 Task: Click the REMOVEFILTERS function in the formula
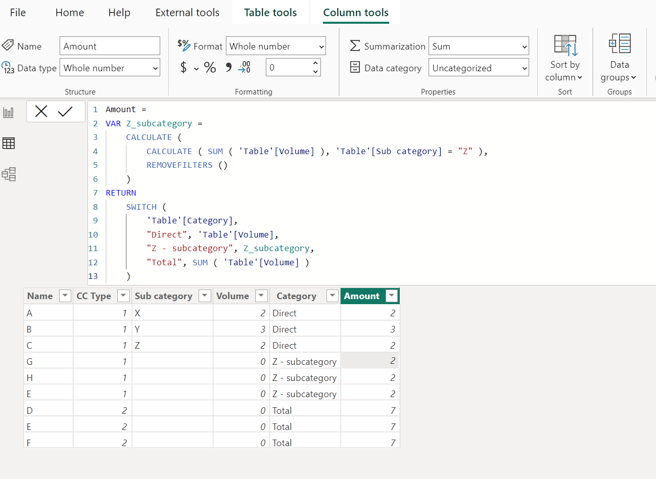click(x=179, y=165)
